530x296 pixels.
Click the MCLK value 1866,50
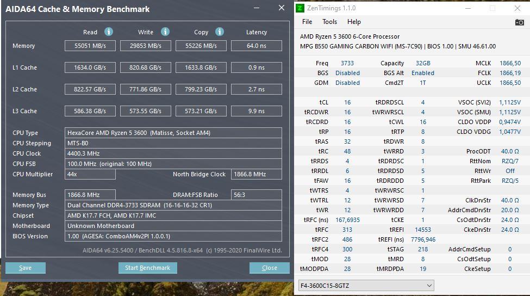point(510,63)
